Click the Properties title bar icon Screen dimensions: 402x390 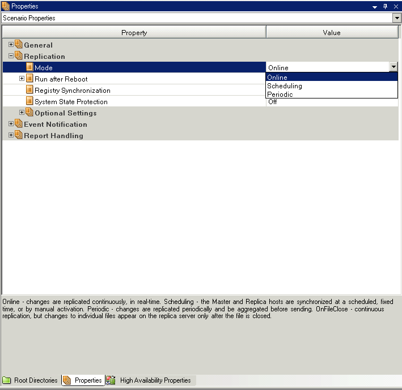5,6
